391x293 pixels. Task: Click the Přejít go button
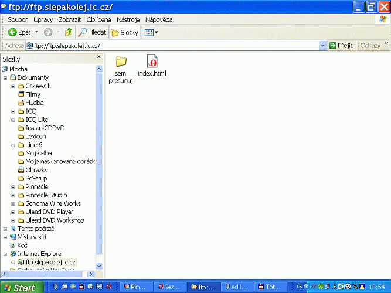tap(341, 45)
